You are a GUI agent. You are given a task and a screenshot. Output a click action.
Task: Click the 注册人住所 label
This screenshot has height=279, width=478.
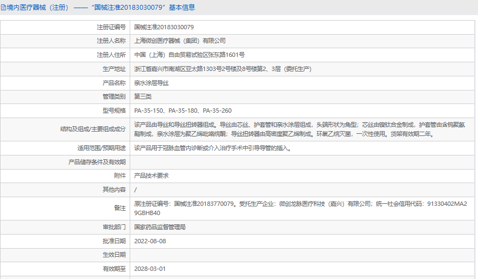pos(111,55)
